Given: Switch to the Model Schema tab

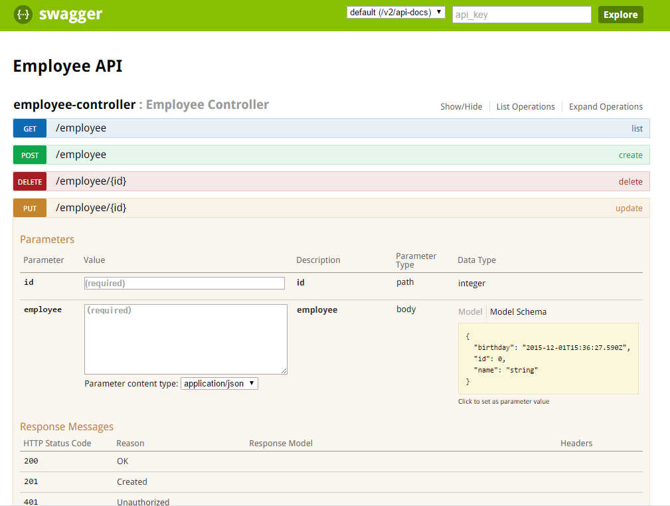Looking at the screenshot, I should pyautogui.click(x=518, y=312).
